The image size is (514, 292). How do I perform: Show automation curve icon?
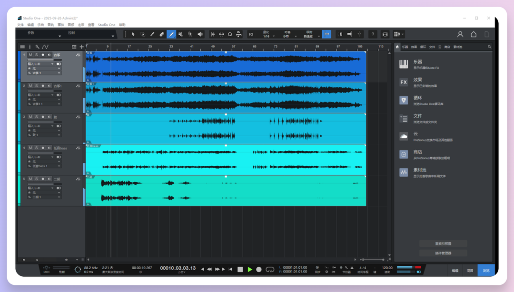(x=45, y=47)
